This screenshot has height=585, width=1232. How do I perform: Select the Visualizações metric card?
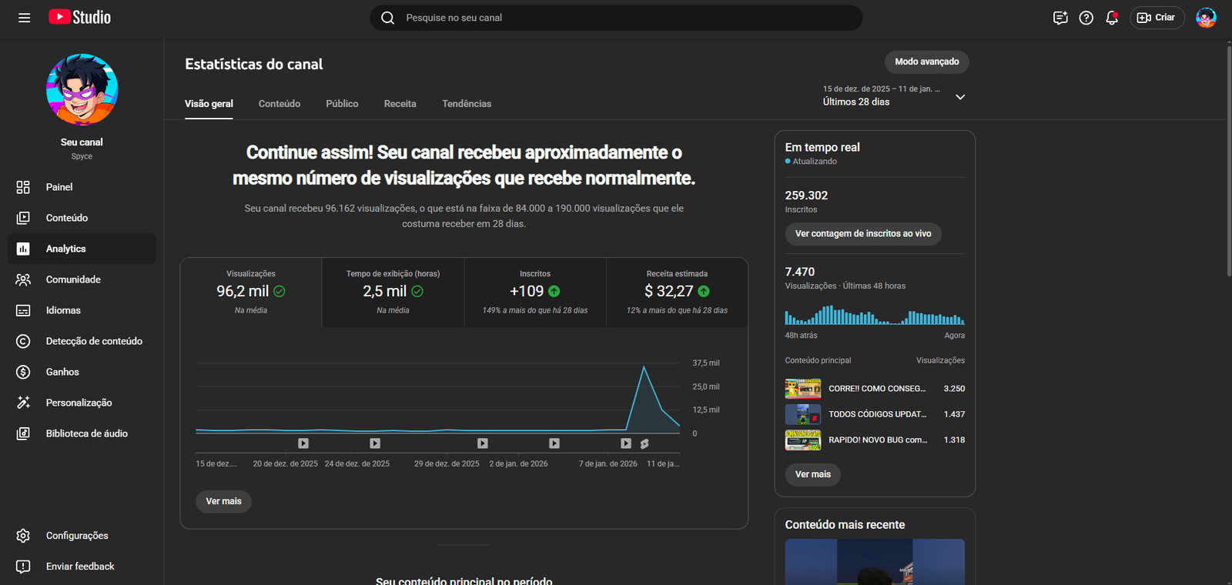click(251, 292)
